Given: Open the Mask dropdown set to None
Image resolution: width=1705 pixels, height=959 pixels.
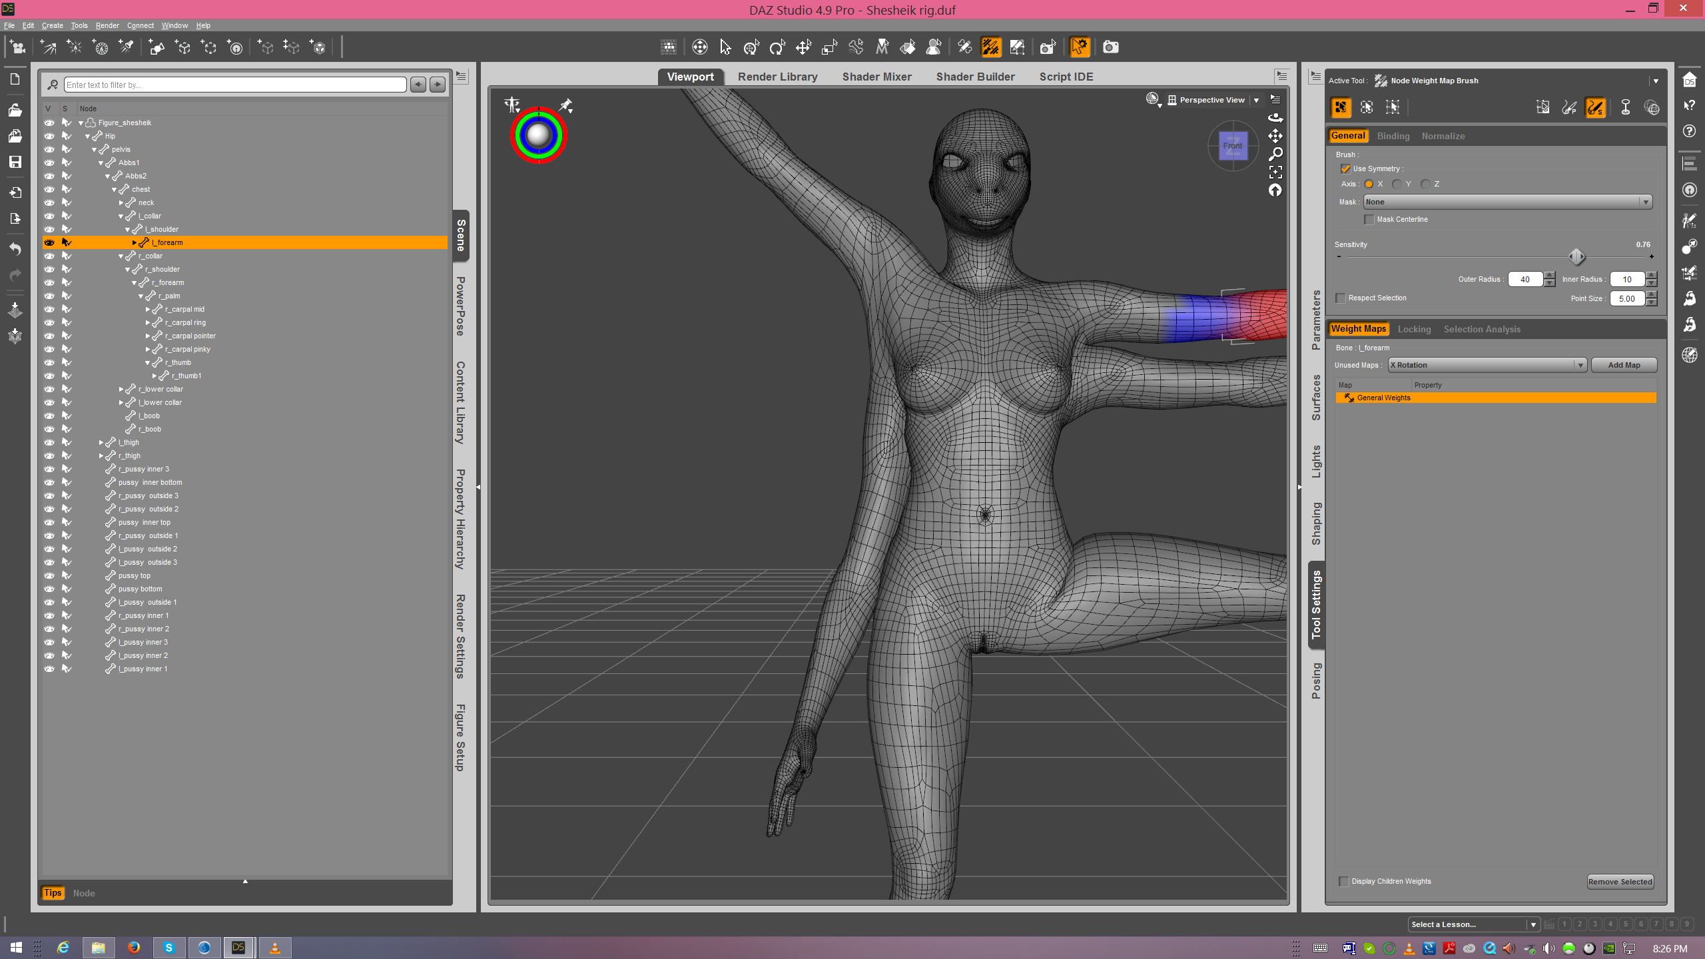Looking at the screenshot, I should [x=1507, y=202].
